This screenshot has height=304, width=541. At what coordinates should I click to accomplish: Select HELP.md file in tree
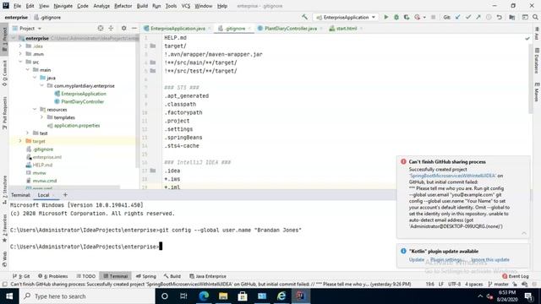[x=42, y=165]
